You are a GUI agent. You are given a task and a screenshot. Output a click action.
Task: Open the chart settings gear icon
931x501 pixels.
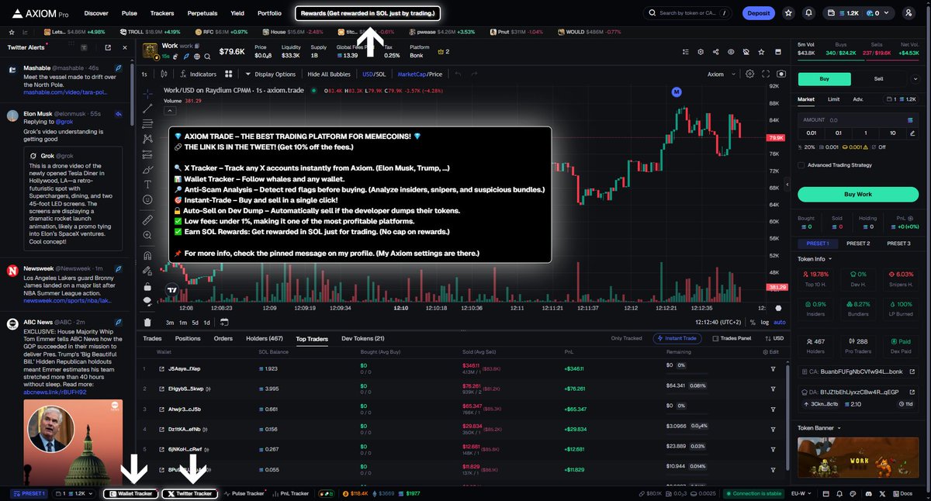pyautogui.click(x=749, y=74)
